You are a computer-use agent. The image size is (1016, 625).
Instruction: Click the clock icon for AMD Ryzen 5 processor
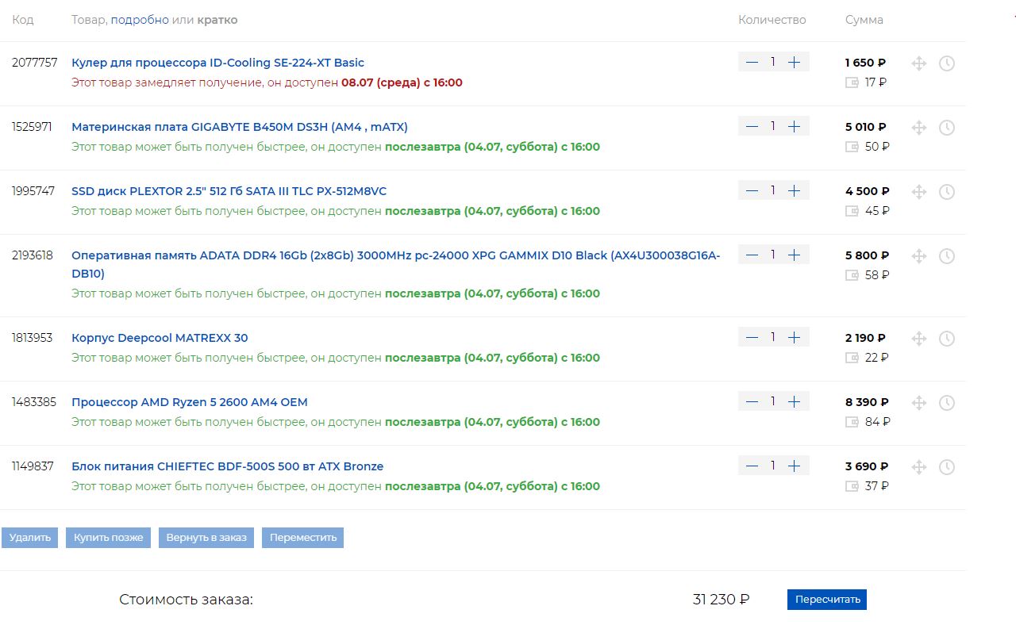[946, 403]
